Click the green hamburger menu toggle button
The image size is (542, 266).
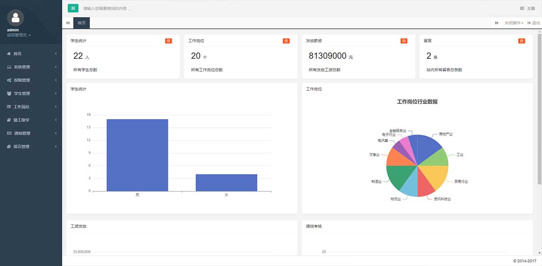[73, 8]
